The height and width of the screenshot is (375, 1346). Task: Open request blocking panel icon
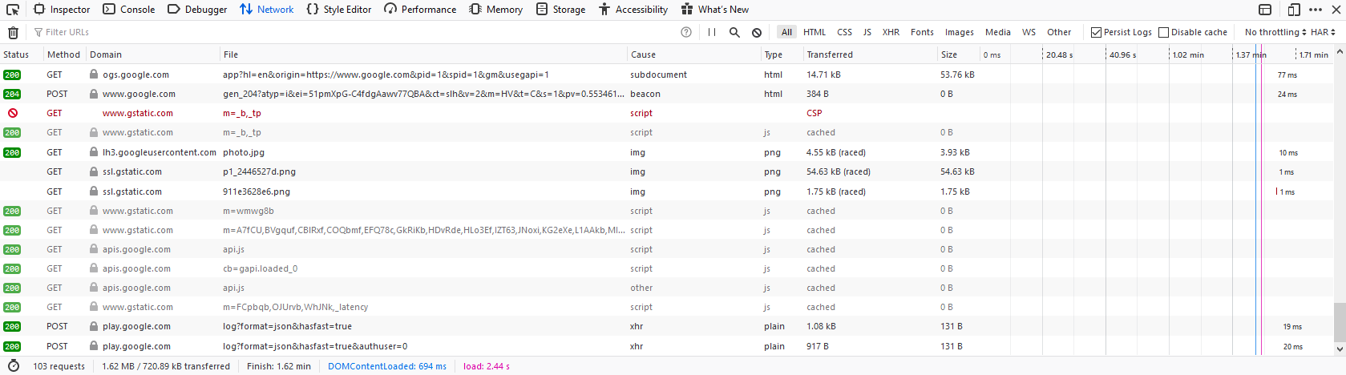click(x=757, y=33)
